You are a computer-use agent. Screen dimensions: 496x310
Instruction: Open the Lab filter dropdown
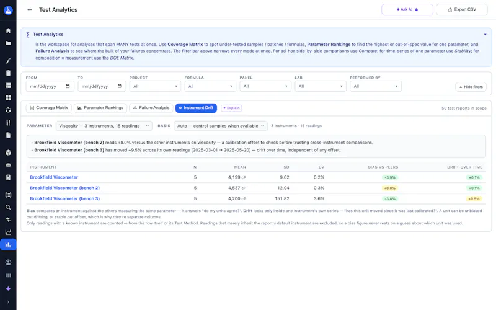(321, 86)
